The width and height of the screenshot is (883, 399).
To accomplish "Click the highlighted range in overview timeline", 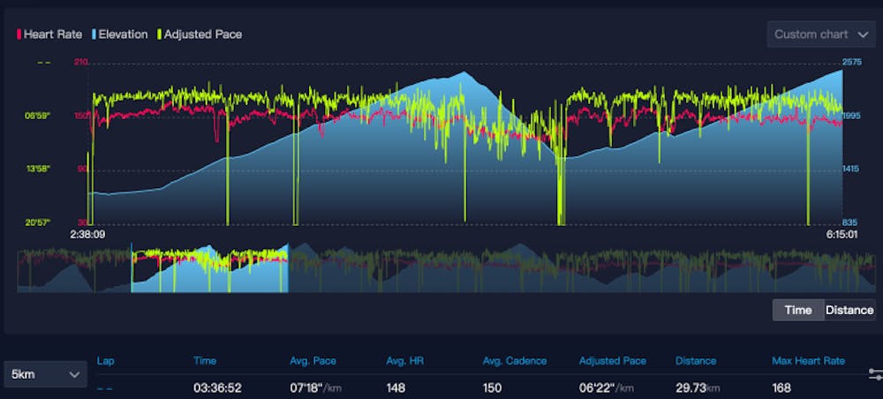I will click(x=209, y=268).
